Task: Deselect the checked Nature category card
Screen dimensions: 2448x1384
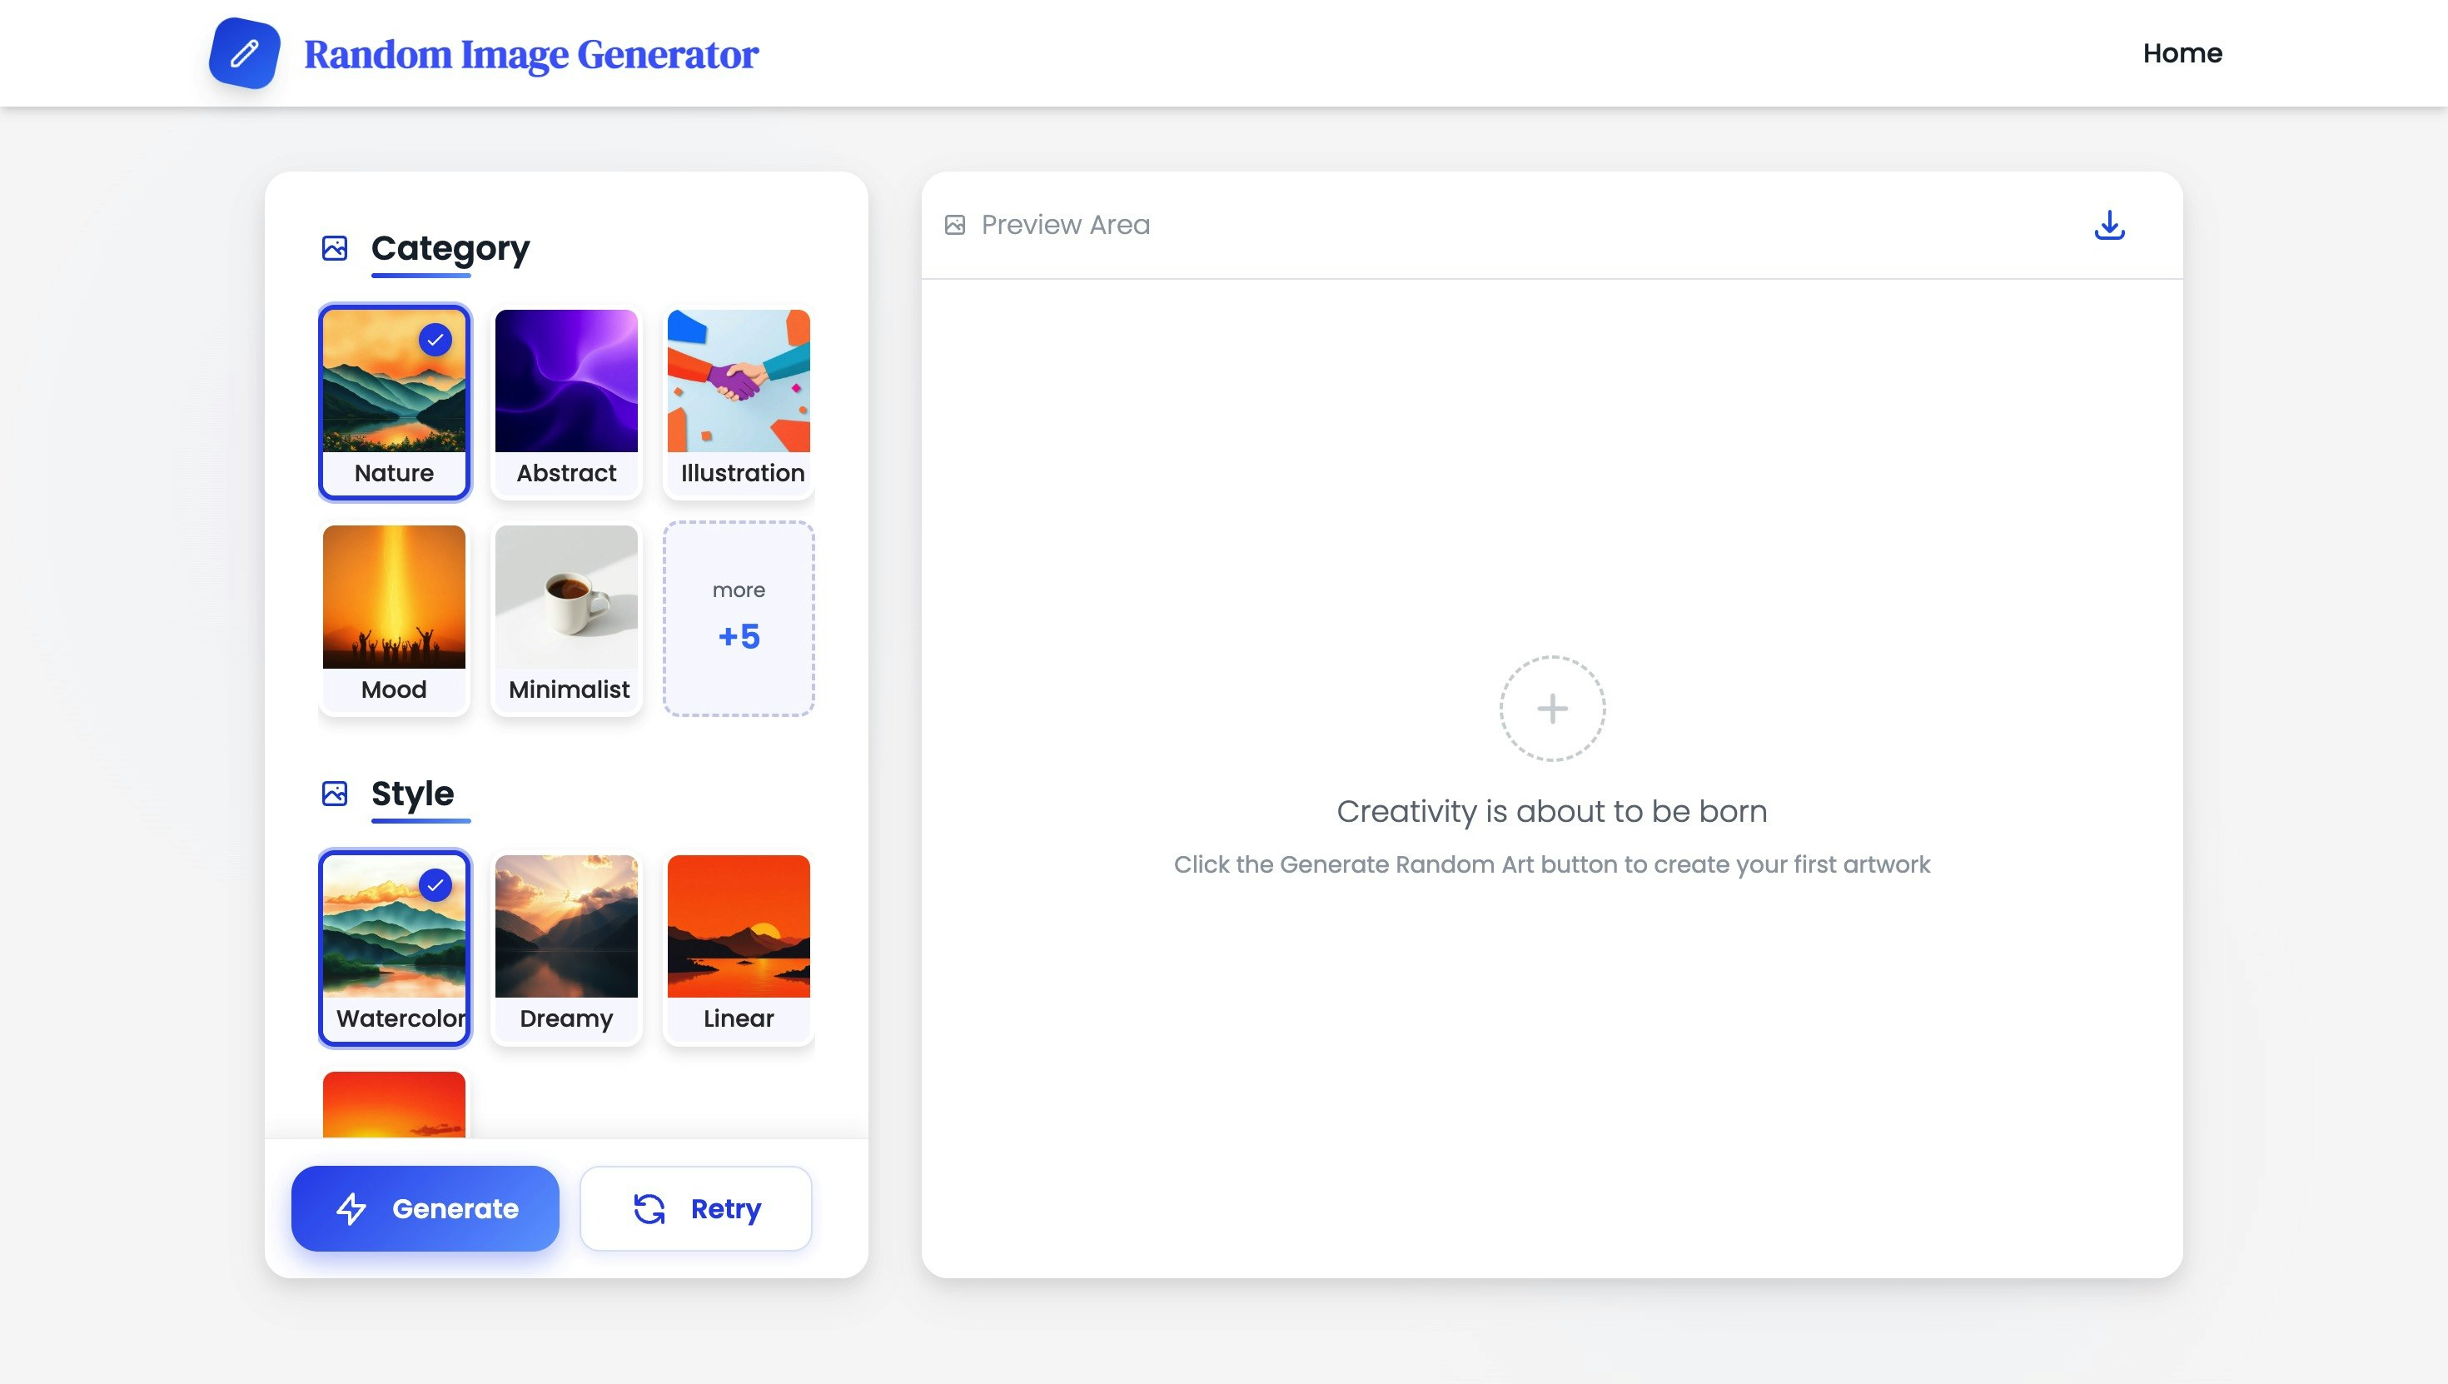Action: point(395,402)
